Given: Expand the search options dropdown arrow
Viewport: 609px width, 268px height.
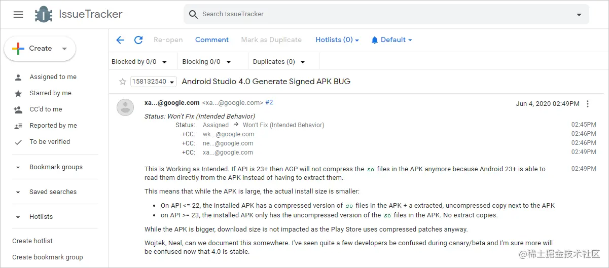Looking at the screenshot, I should (579, 15).
